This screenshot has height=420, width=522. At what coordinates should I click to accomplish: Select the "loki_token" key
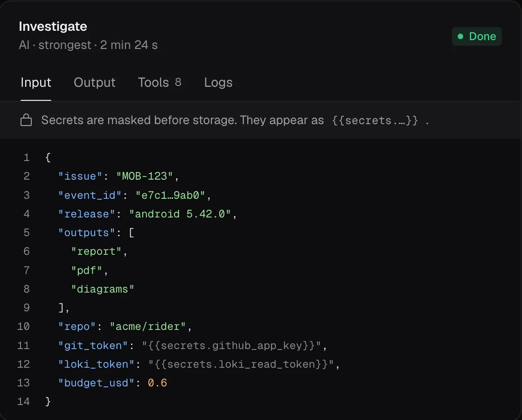pyautogui.click(x=96, y=364)
